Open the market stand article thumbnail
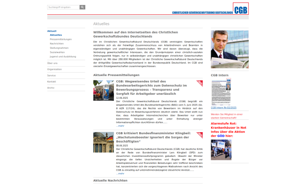Viewport: 296px width, 185px height. click(x=104, y=90)
